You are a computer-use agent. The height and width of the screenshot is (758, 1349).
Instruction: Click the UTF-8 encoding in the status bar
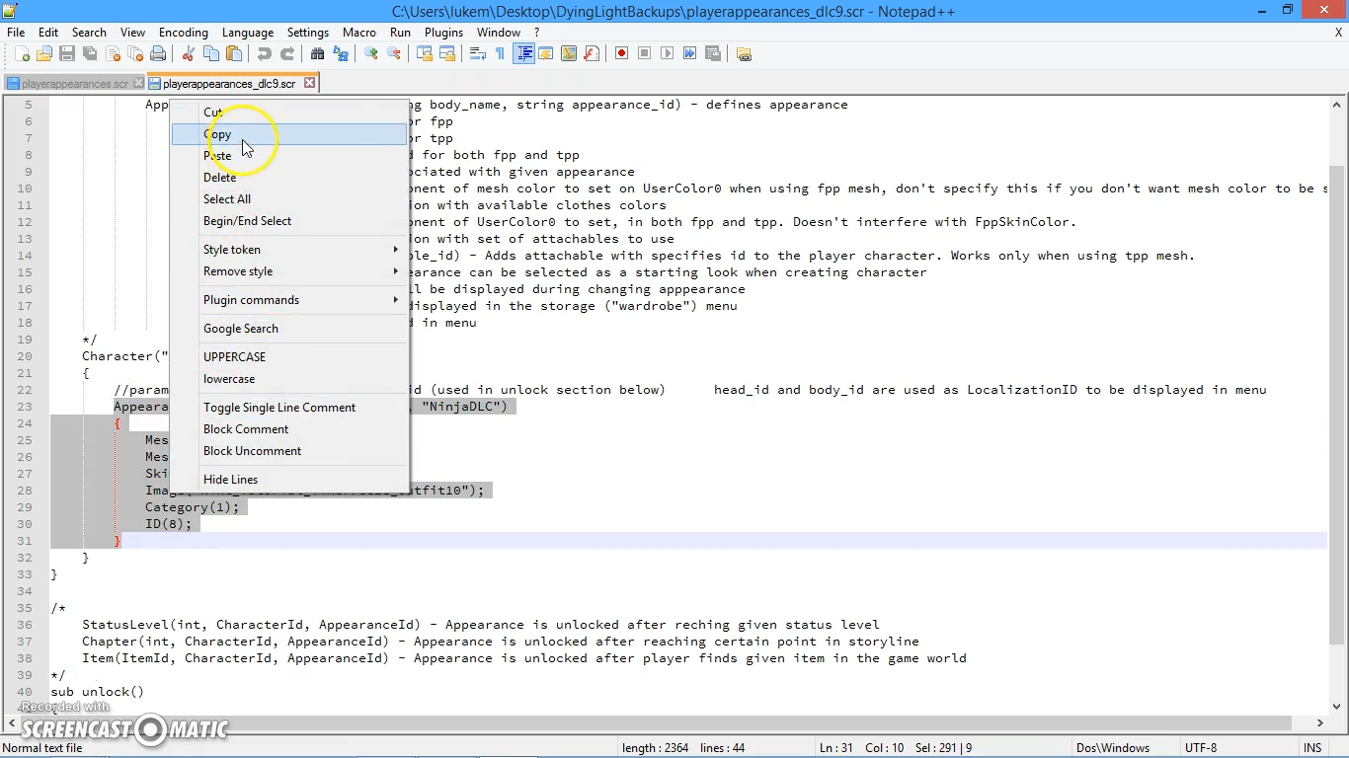click(x=1201, y=748)
